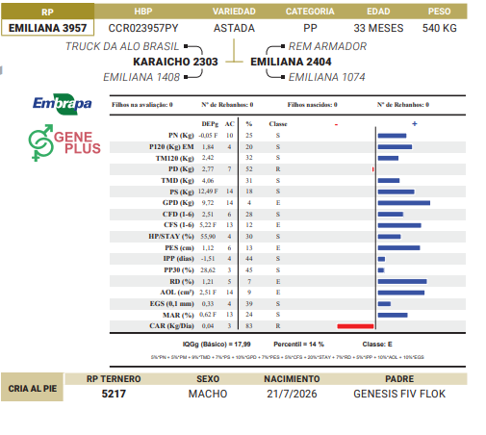Screen dimensions: 486x435
Task: Click the EDAD value 33 MESES
Action: coord(378,28)
